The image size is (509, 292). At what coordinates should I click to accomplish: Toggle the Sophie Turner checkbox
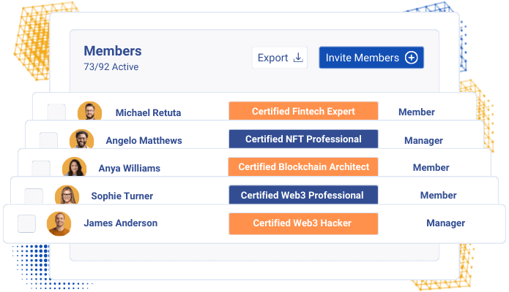tap(34, 196)
